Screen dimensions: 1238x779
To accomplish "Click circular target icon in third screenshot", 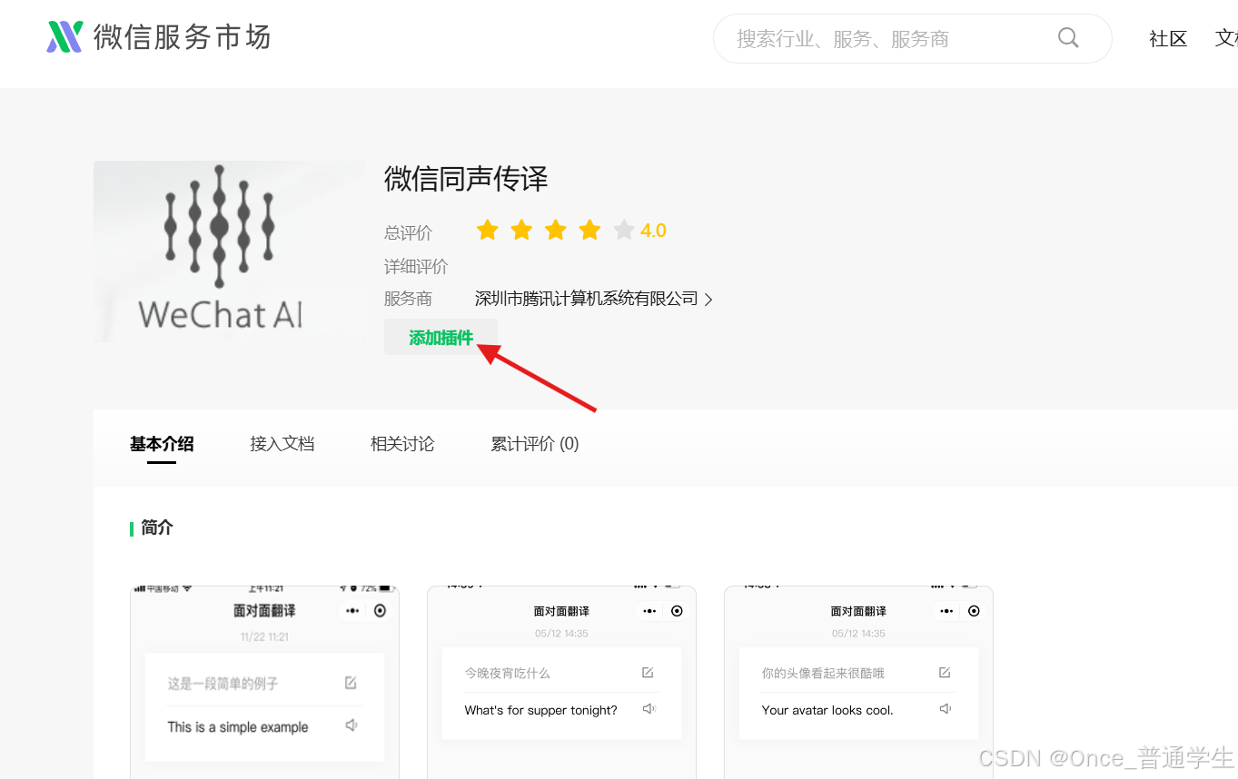I will coord(974,611).
